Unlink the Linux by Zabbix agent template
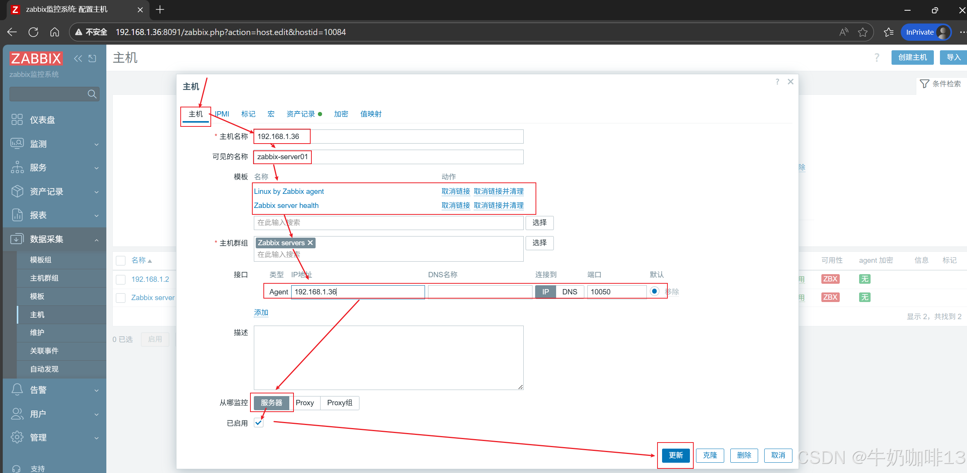Image resolution: width=967 pixels, height=473 pixels. coord(455,191)
